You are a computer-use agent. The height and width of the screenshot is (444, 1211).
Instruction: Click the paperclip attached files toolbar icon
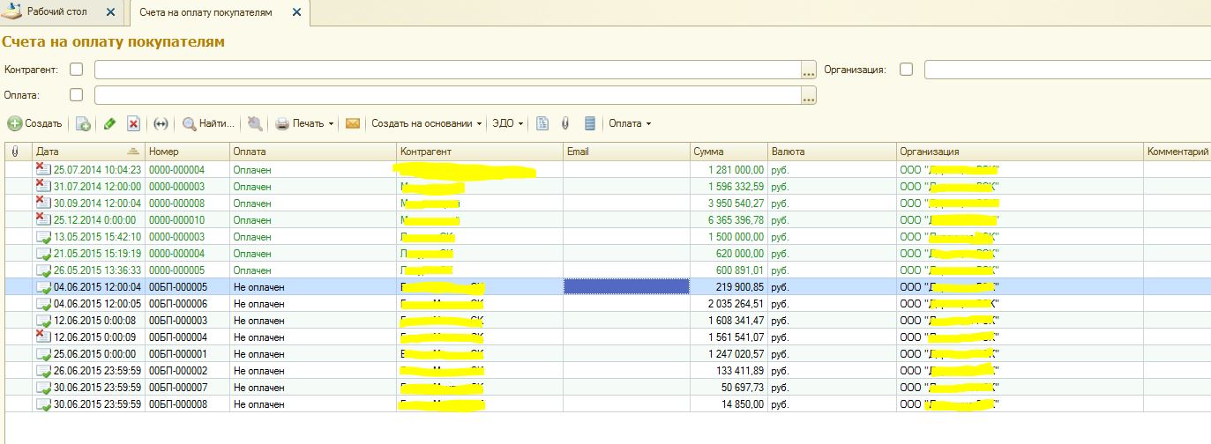tap(565, 124)
